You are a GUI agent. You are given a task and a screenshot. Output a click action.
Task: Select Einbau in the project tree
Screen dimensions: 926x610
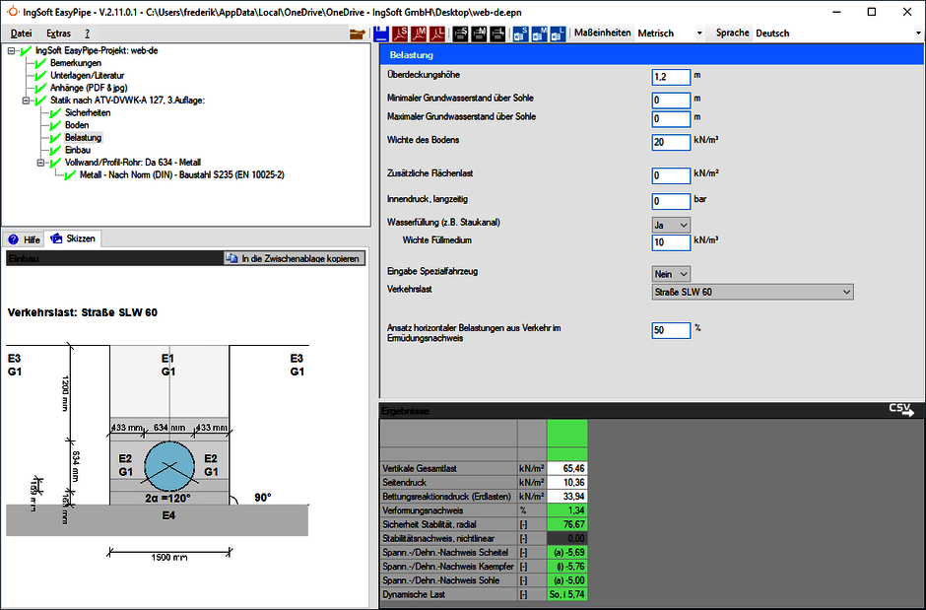point(78,150)
